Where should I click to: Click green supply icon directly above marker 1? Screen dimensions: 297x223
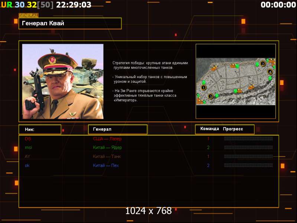coord(204,82)
